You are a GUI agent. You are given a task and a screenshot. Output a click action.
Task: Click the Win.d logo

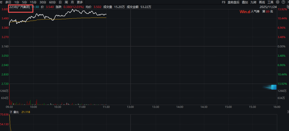tap(245, 12)
